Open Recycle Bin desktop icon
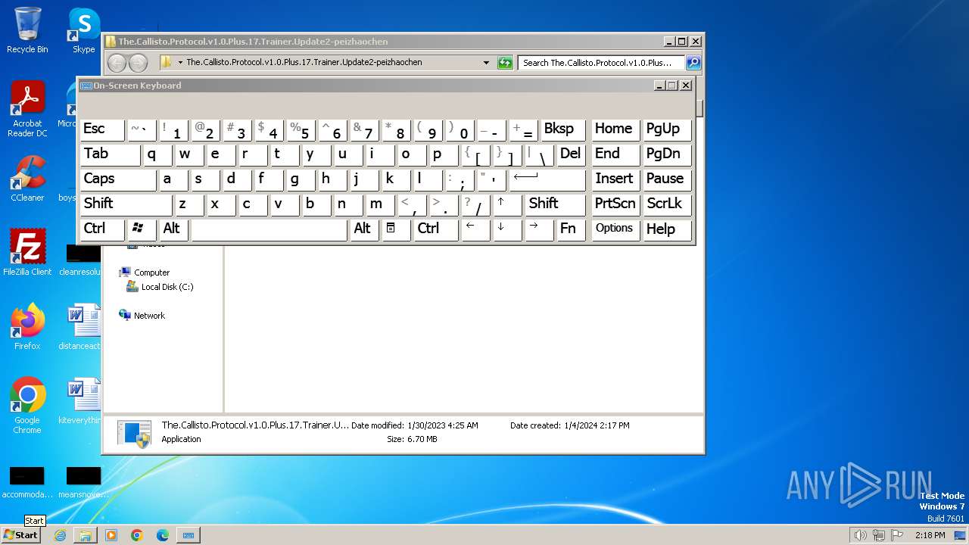969x545 pixels. tap(27, 30)
